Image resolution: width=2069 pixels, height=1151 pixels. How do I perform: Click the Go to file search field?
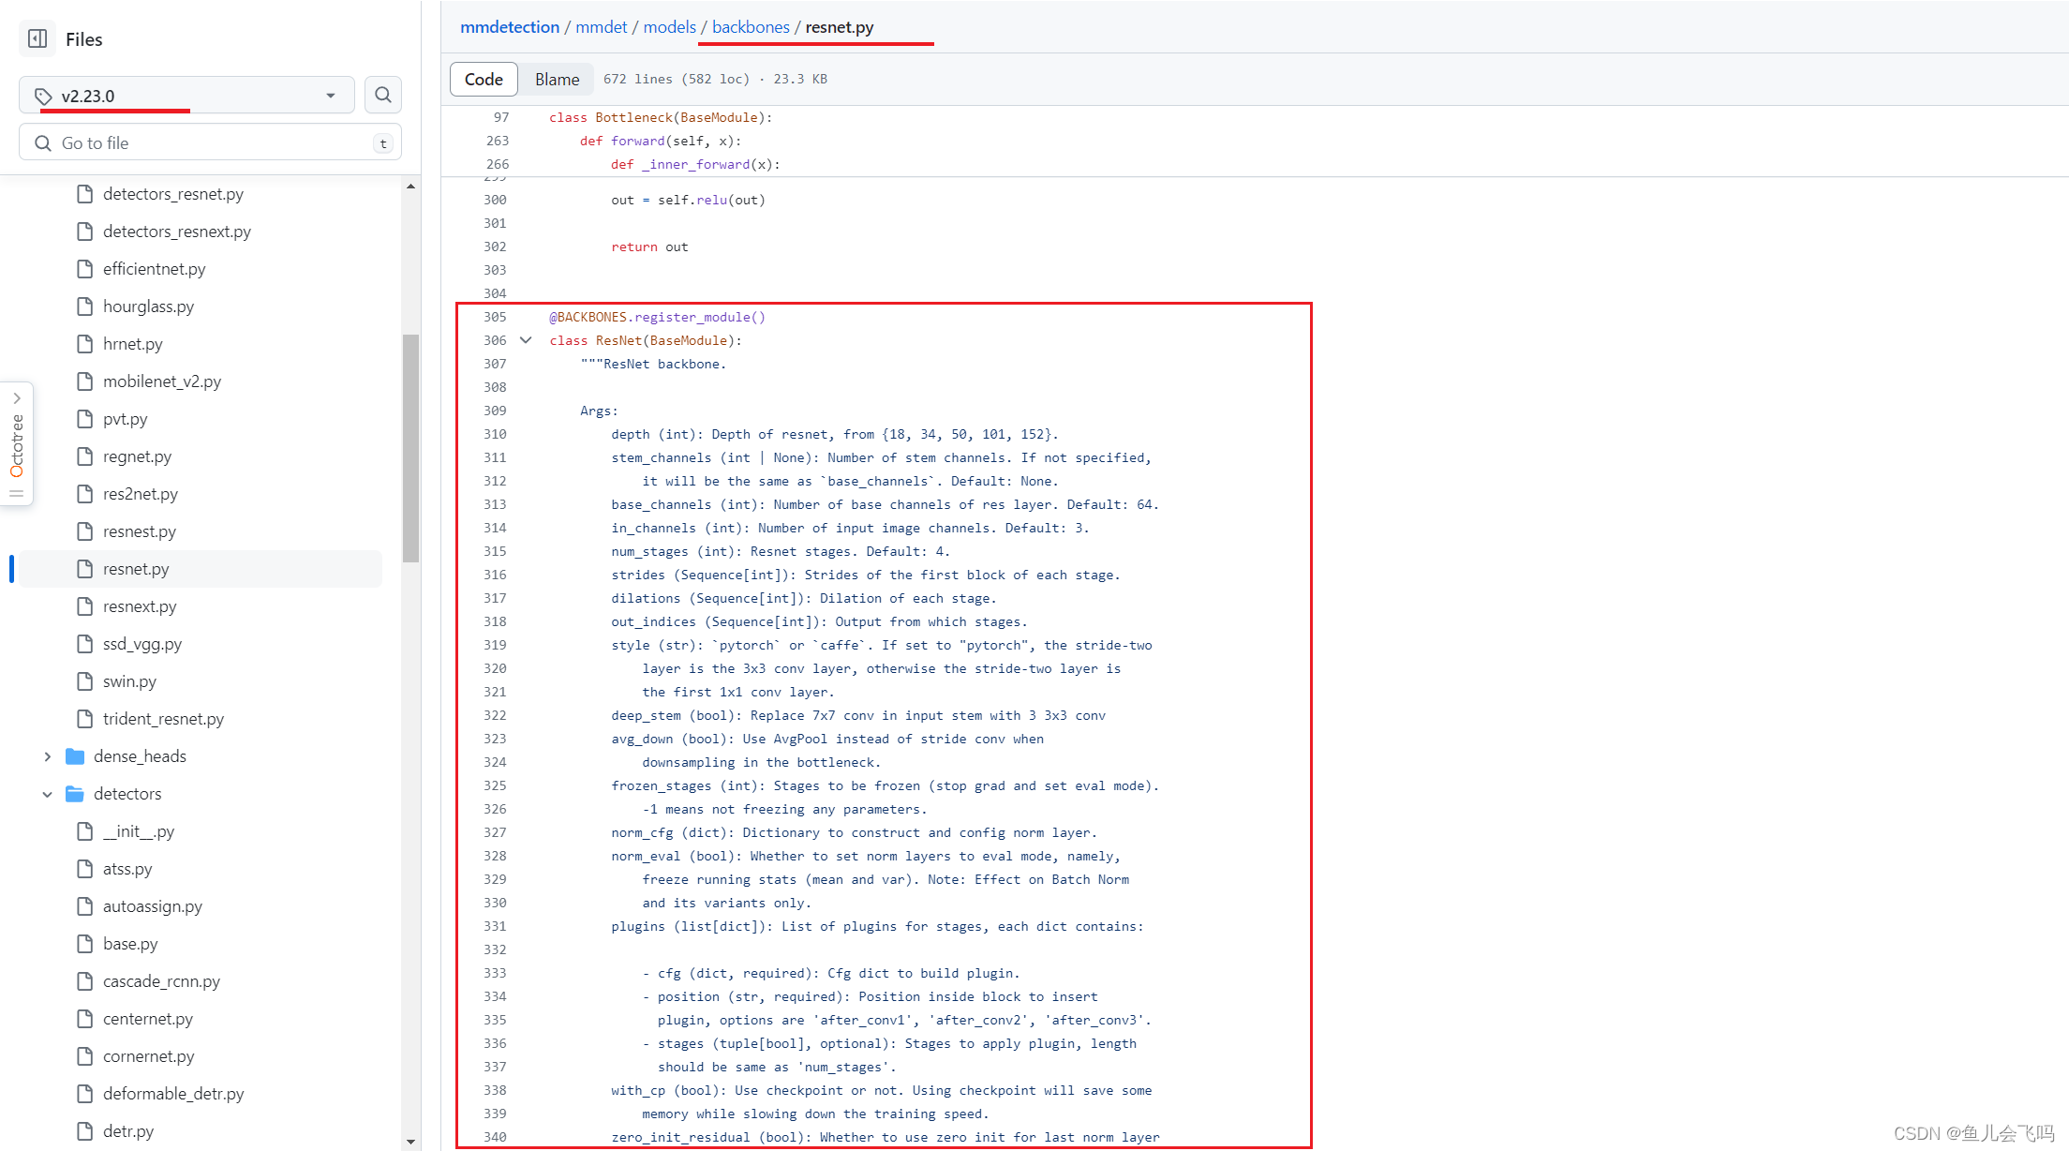[x=210, y=143]
